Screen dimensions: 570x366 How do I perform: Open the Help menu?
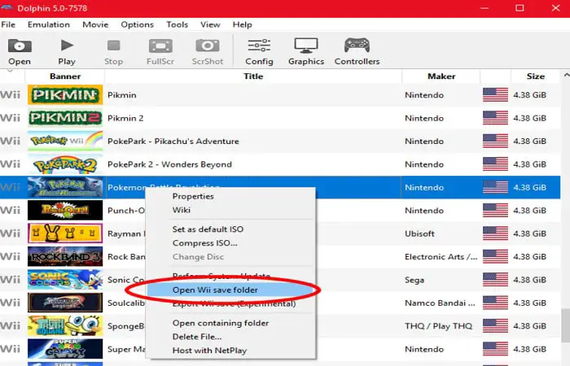pyautogui.click(x=242, y=24)
